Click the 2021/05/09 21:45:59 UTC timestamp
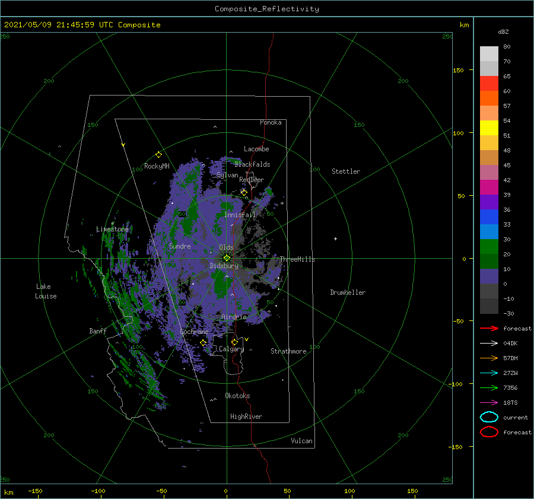This screenshot has height=499, width=534. (x=52, y=24)
